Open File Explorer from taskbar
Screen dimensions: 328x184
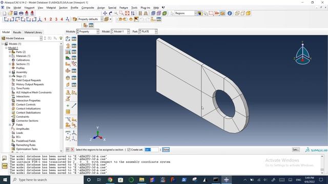coord(141,179)
